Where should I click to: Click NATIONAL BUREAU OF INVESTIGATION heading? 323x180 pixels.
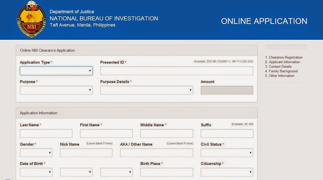point(104,18)
